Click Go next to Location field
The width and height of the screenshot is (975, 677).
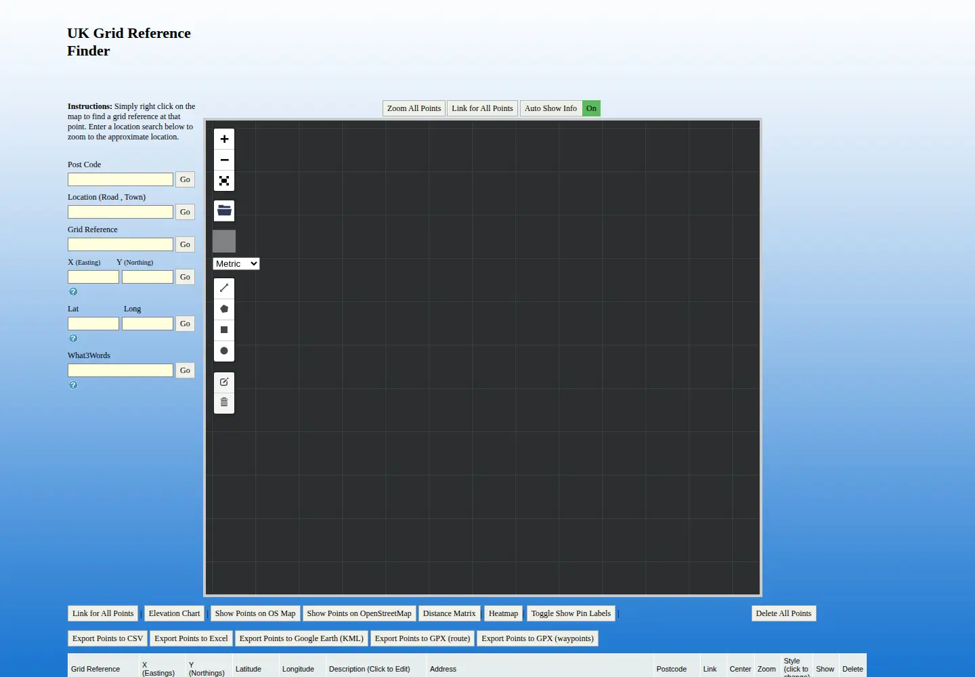pyautogui.click(x=185, y=212)
